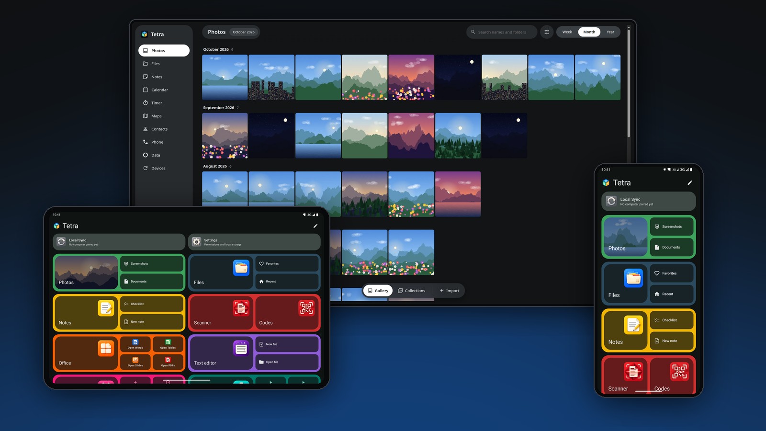Click Favorites shortcut on the phone
Viewport: 766px width, 431px height.
671,273
